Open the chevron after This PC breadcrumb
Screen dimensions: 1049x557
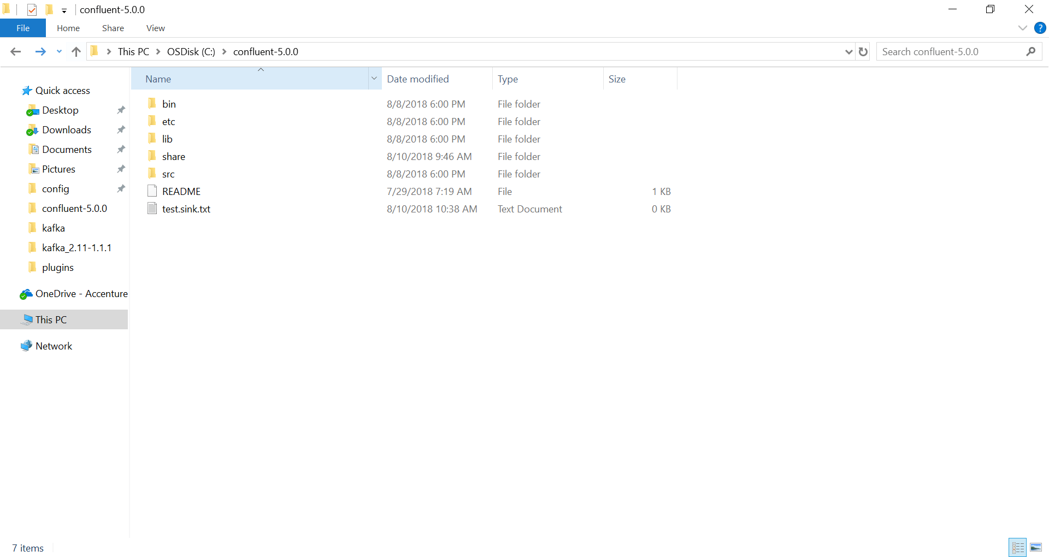(x=158, y=52)
